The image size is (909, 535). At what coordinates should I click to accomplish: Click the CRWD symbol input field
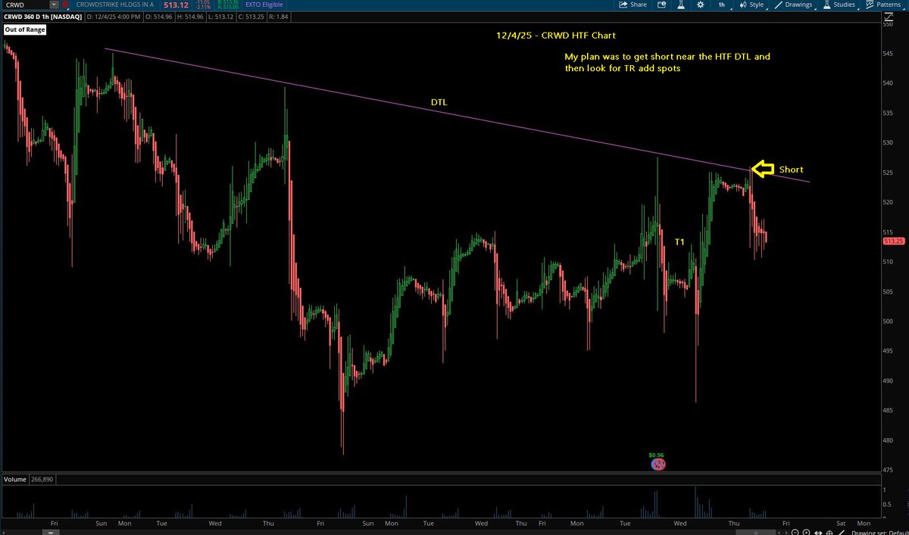click(x=25, y=5)
